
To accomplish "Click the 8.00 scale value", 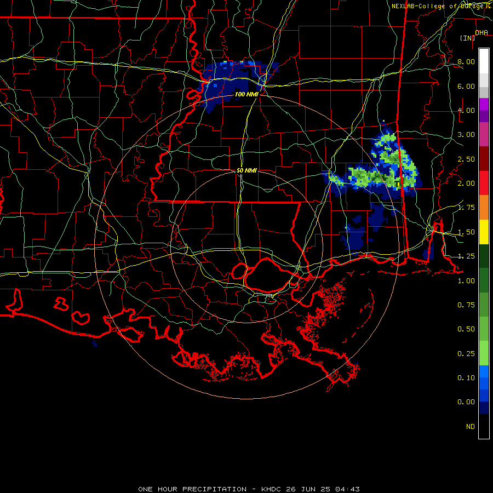I will coord(466,61).
